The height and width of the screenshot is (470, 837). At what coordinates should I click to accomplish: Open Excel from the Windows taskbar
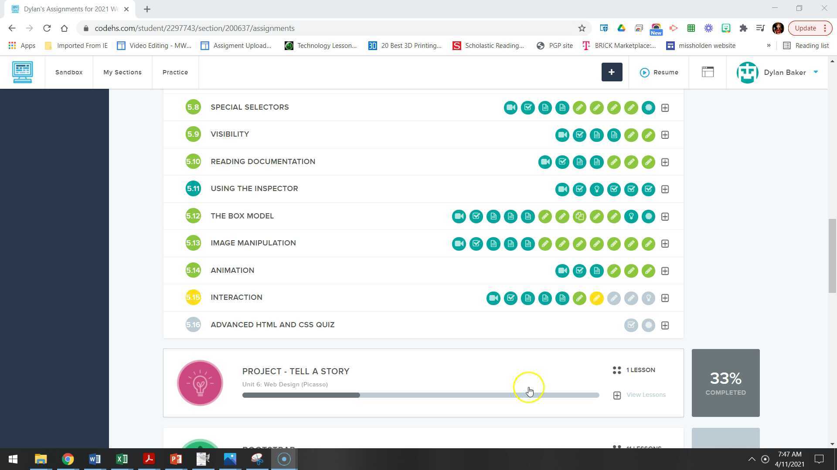(122, 459)
